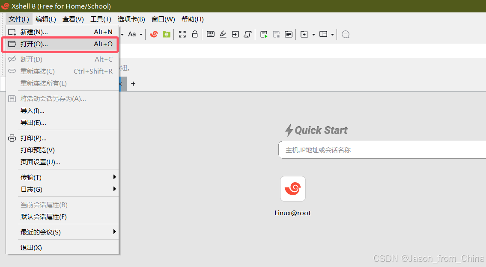Open the 选项卡(B) menu
Screen dimensions: 486x267
click(131, 19)
